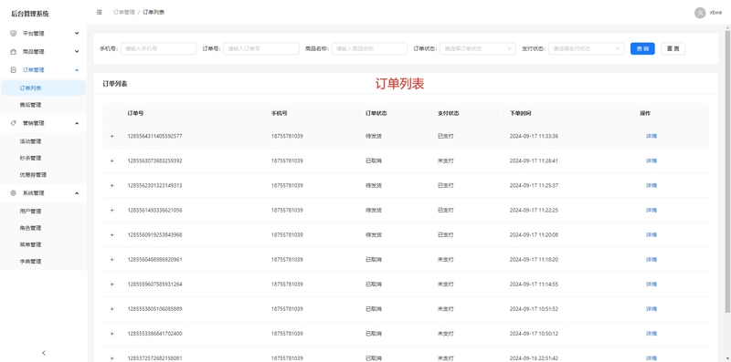Expand row for order 1285562301323149313
Viewport: 731px width, 362px height.
point(111,186)
